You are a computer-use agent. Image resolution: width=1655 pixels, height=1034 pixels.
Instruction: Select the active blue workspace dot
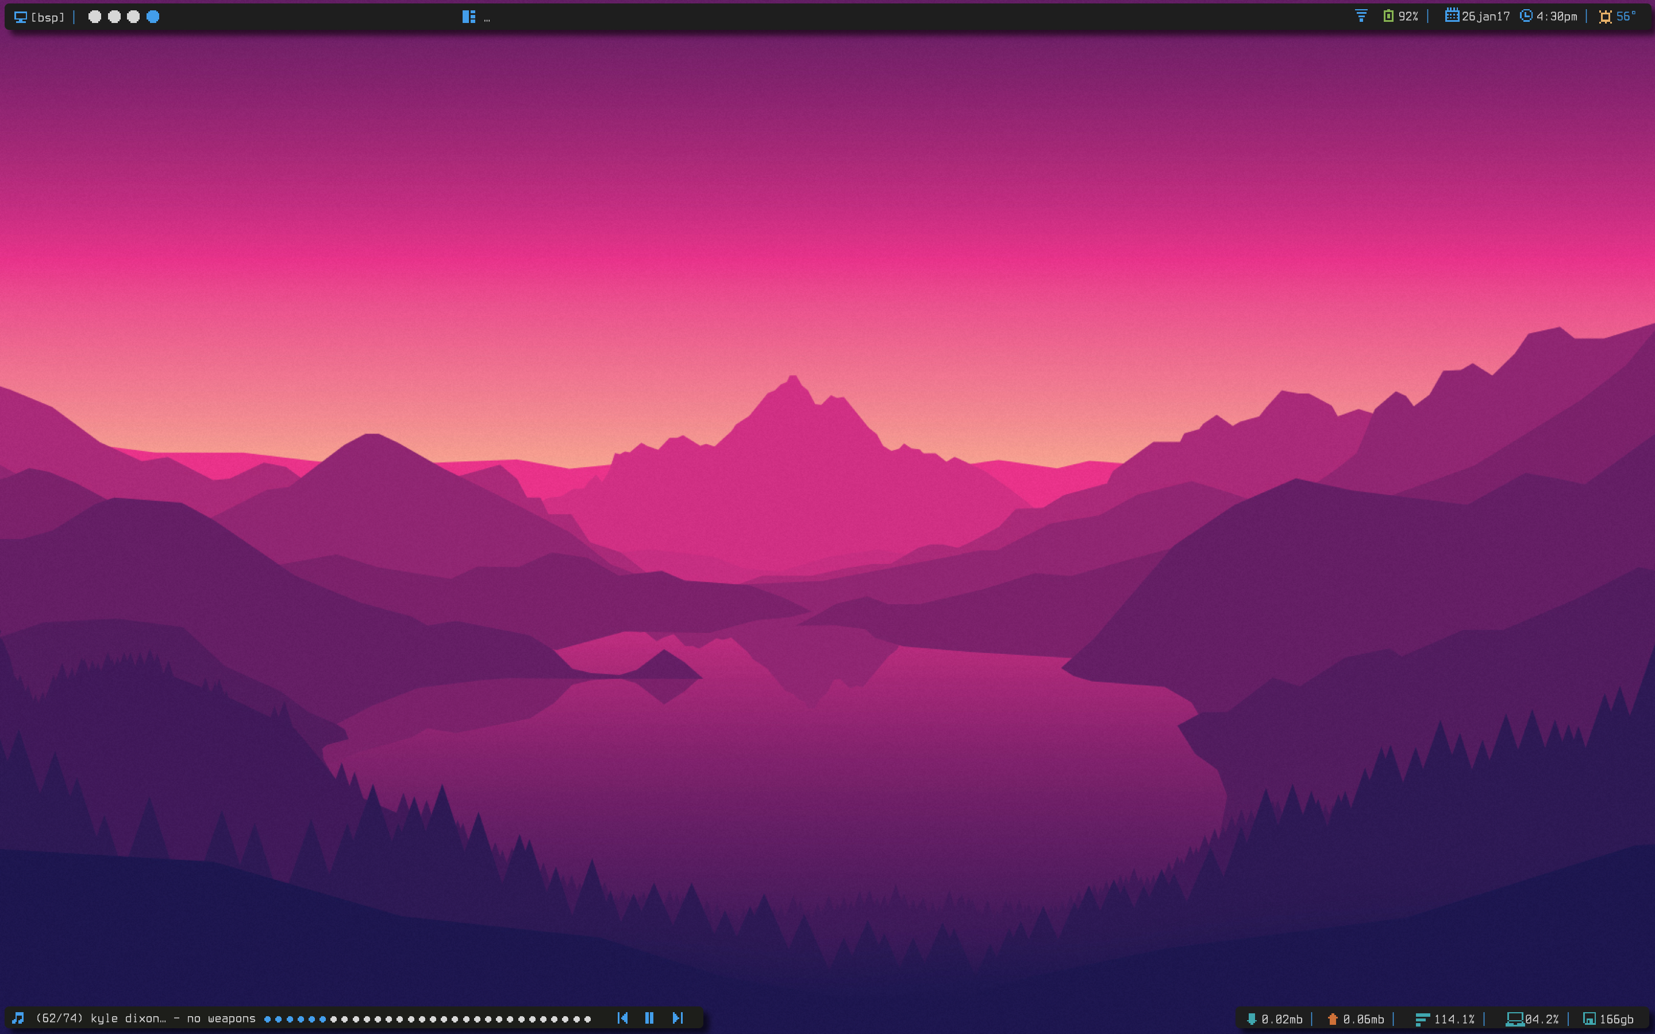coord(153,17)
